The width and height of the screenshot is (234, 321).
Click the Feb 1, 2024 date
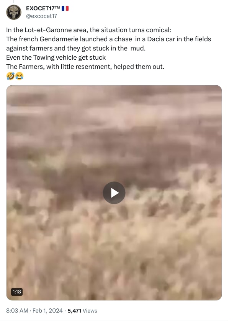click(x=47, y=311)
